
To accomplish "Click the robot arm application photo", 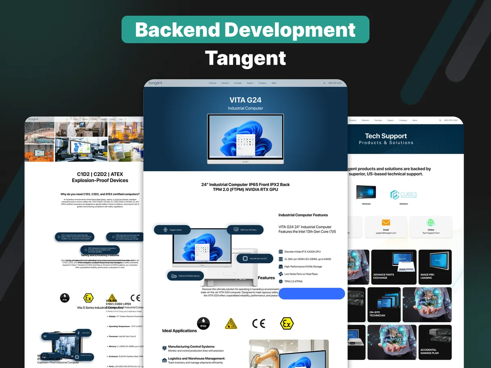I will (289, 354).
